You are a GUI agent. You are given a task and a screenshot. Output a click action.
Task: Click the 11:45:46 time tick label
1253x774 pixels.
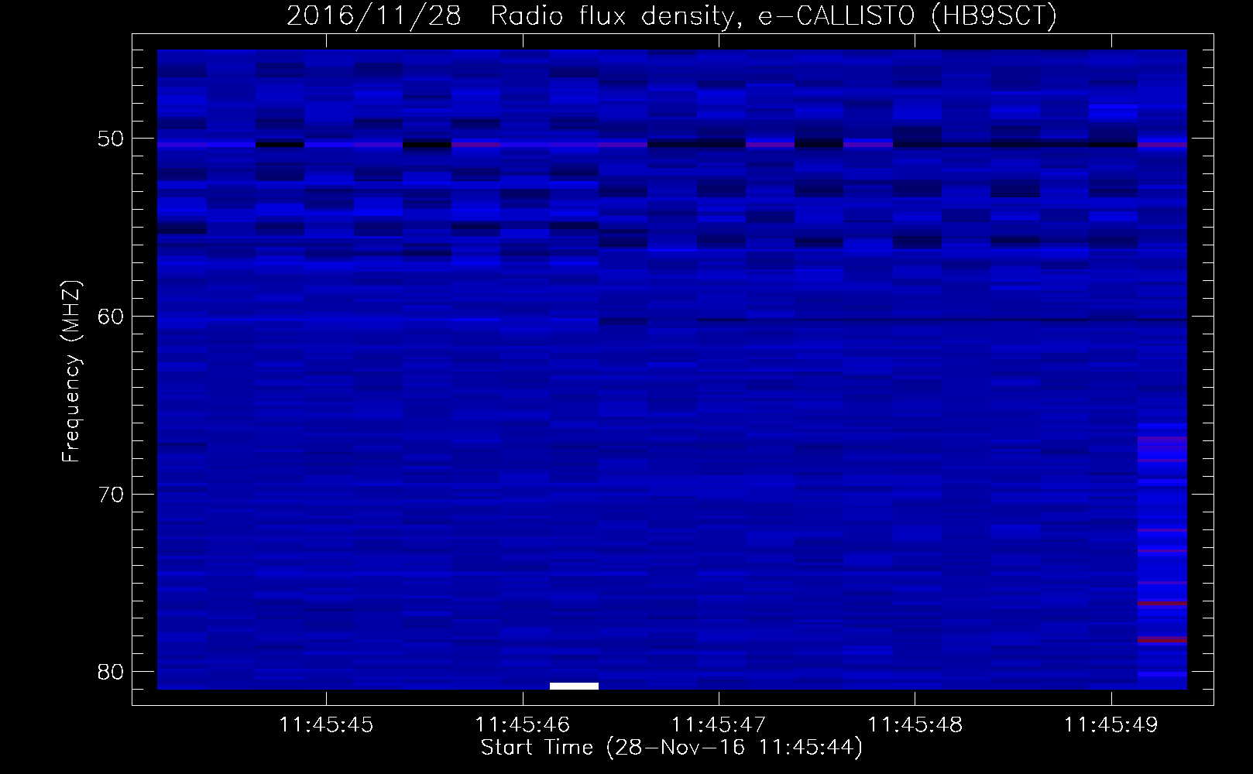(522, 724)
